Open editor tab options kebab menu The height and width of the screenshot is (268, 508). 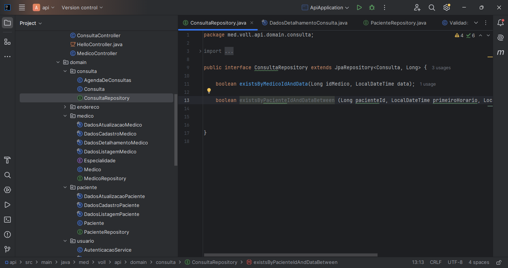pos(486,23)
